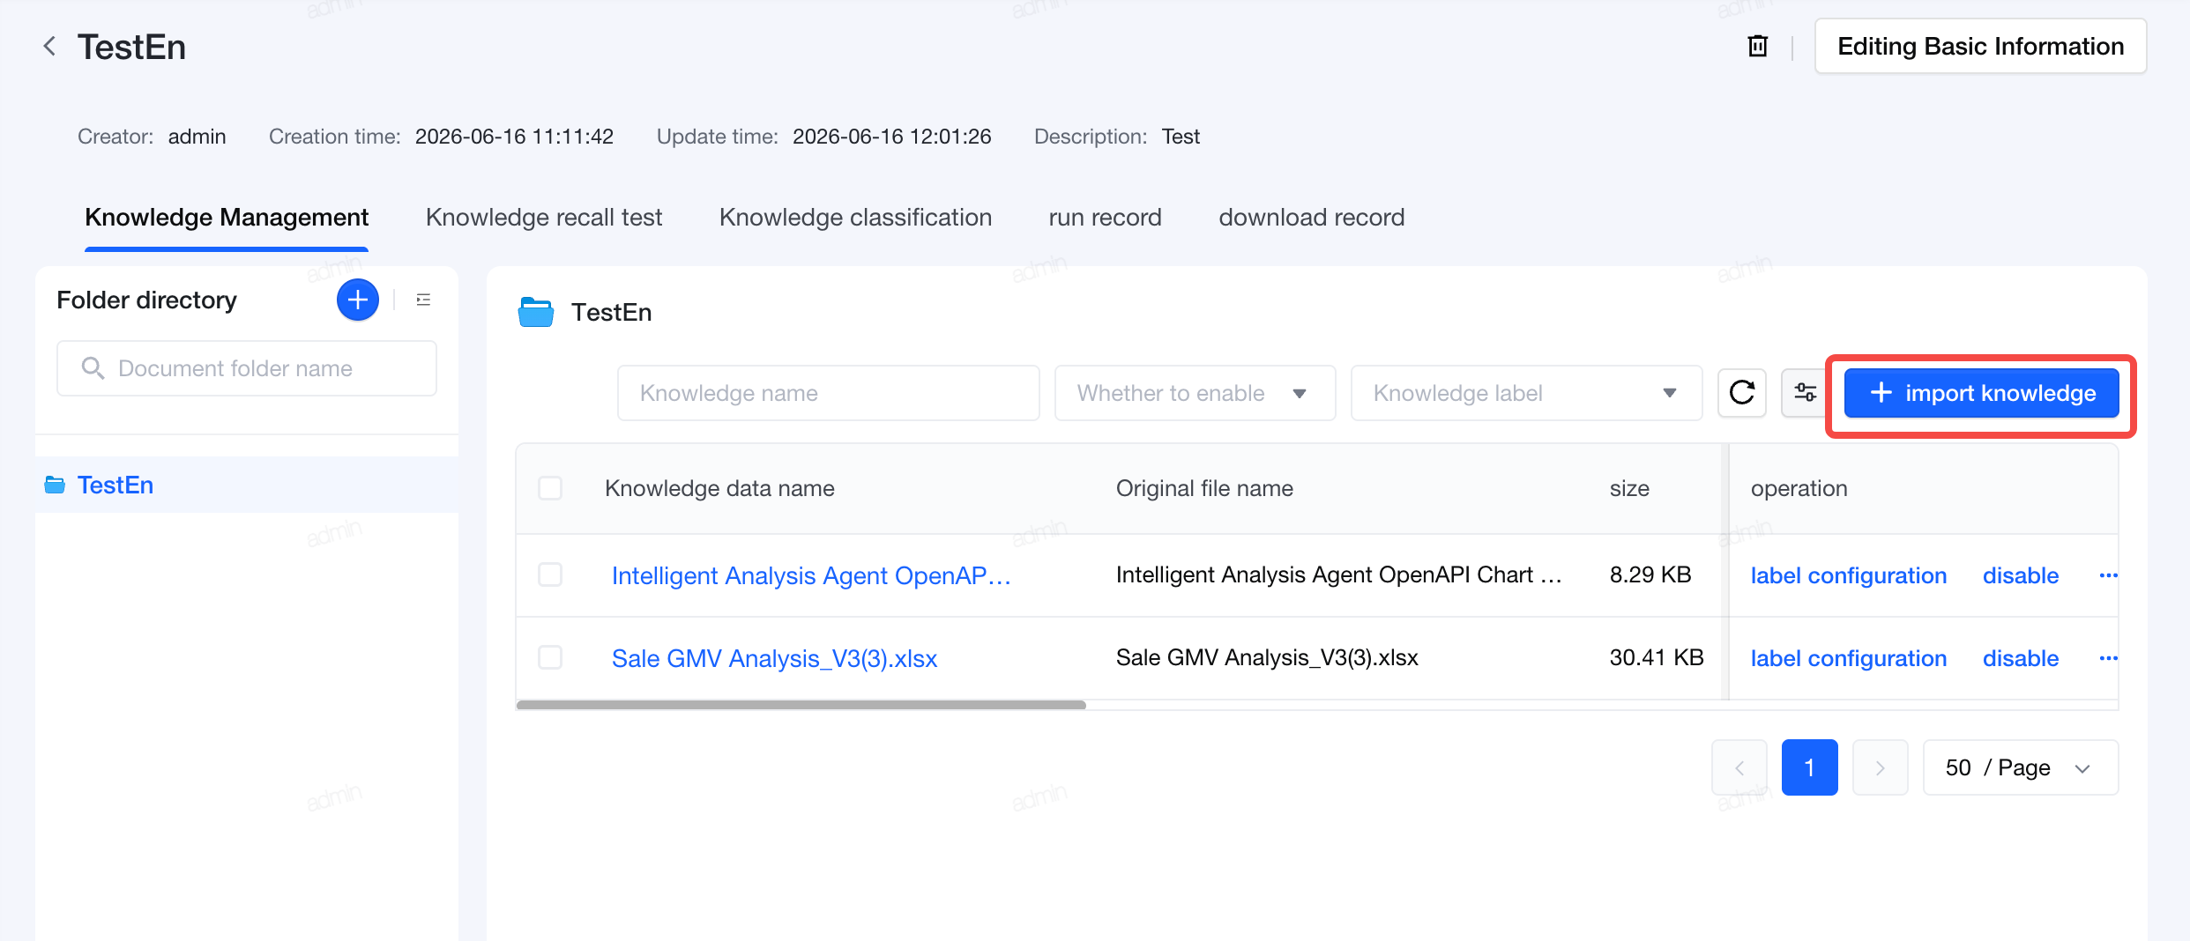Check the Sale GMV Analysis_V3(3).xlsx checkbox

[x=550, y=657]
